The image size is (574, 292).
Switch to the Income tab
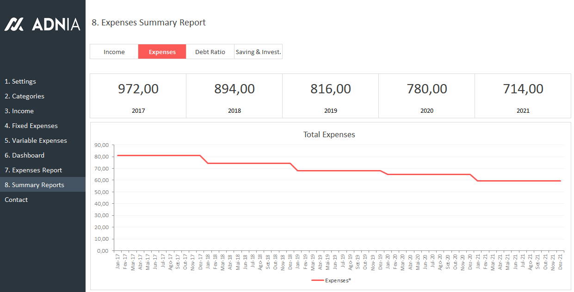pyautogui.click(x=114, y=52)
